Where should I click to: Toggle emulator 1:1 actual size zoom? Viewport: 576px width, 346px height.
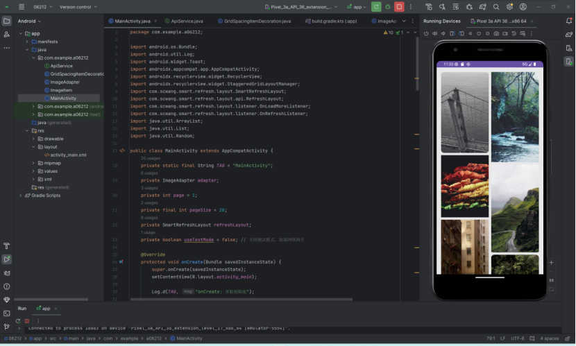tap(552, 280)
